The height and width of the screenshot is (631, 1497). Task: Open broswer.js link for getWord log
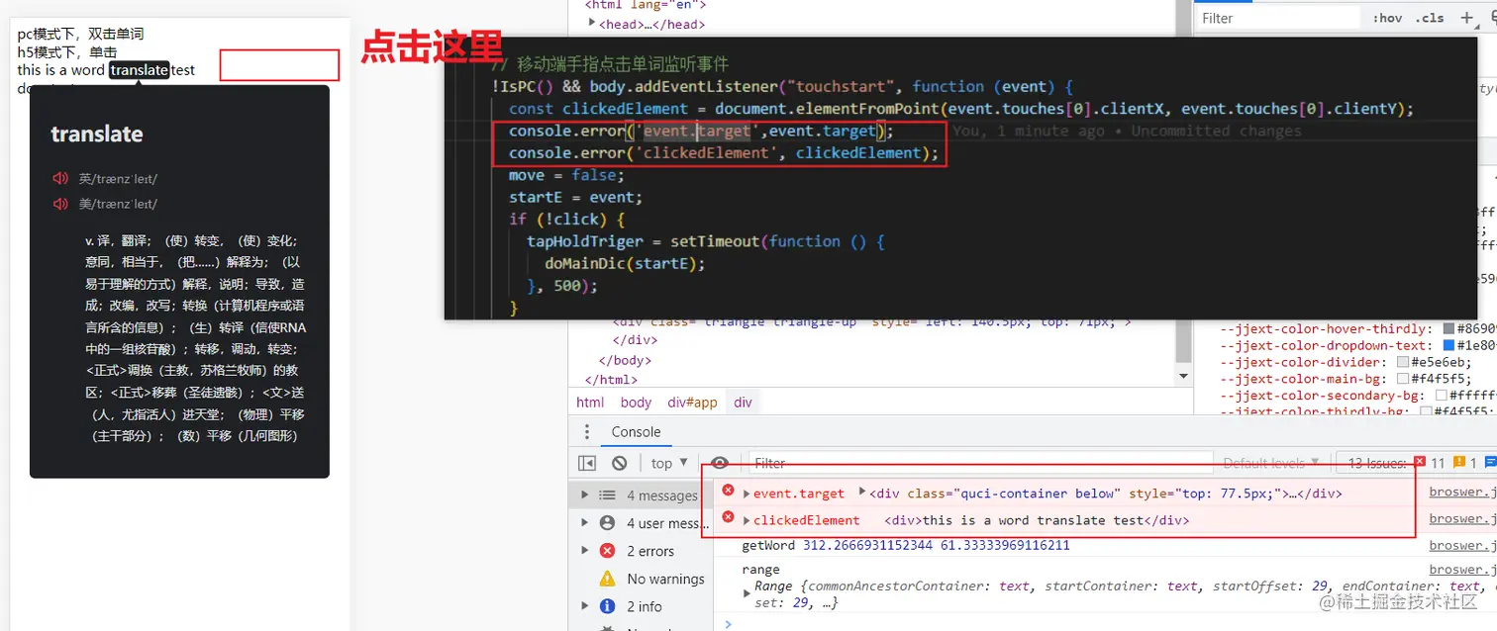1462,545
